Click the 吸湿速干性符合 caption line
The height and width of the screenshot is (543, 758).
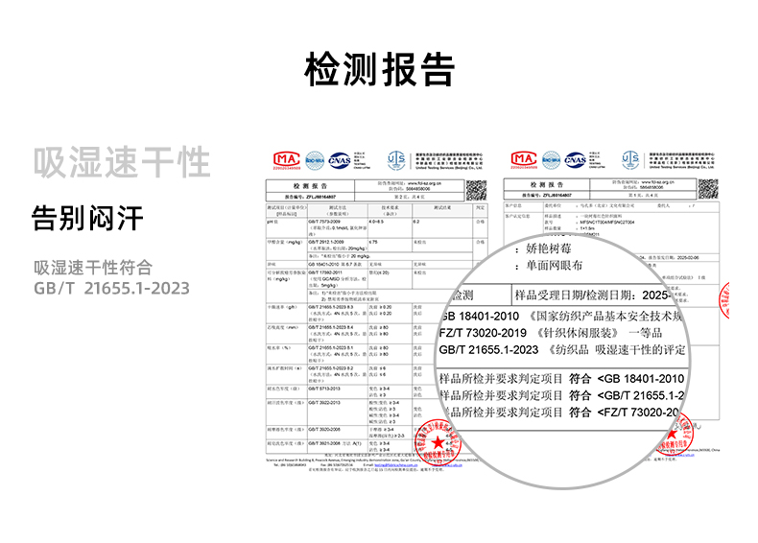coord(93,268)
